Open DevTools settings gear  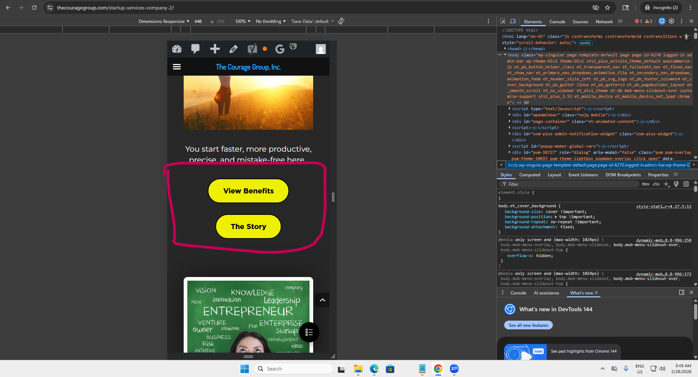[x=671, y=21]
